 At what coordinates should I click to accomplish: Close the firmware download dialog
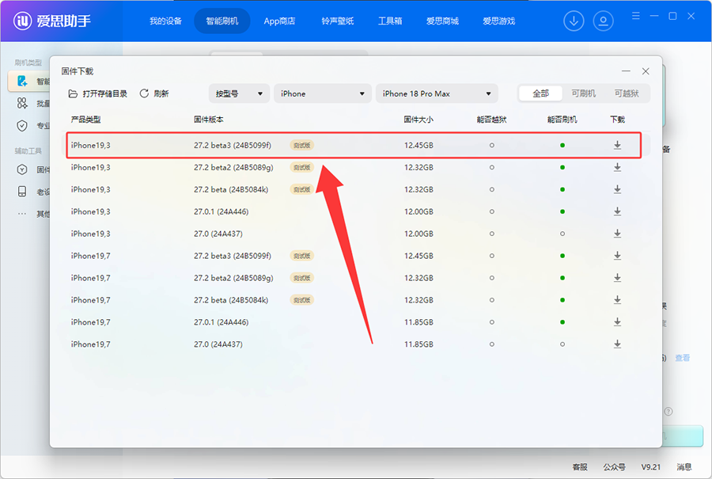click(646, 71)
